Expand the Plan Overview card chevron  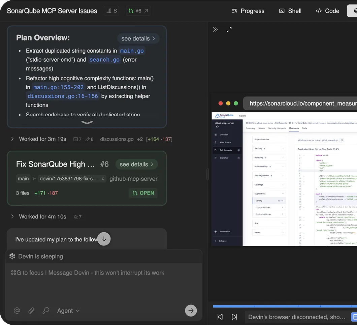click(x=87, y=123)
